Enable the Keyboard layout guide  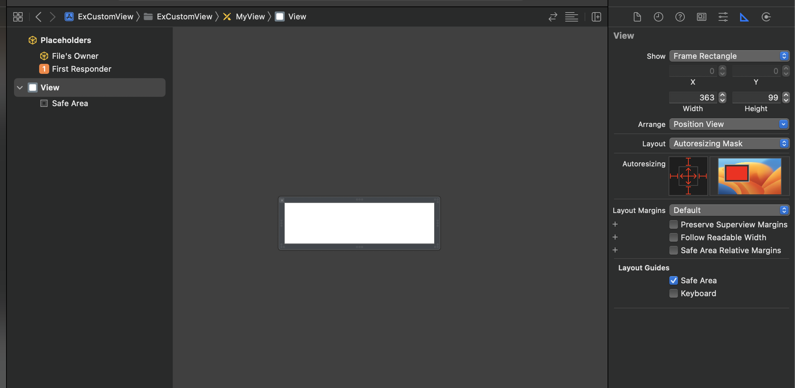point(674,293)
